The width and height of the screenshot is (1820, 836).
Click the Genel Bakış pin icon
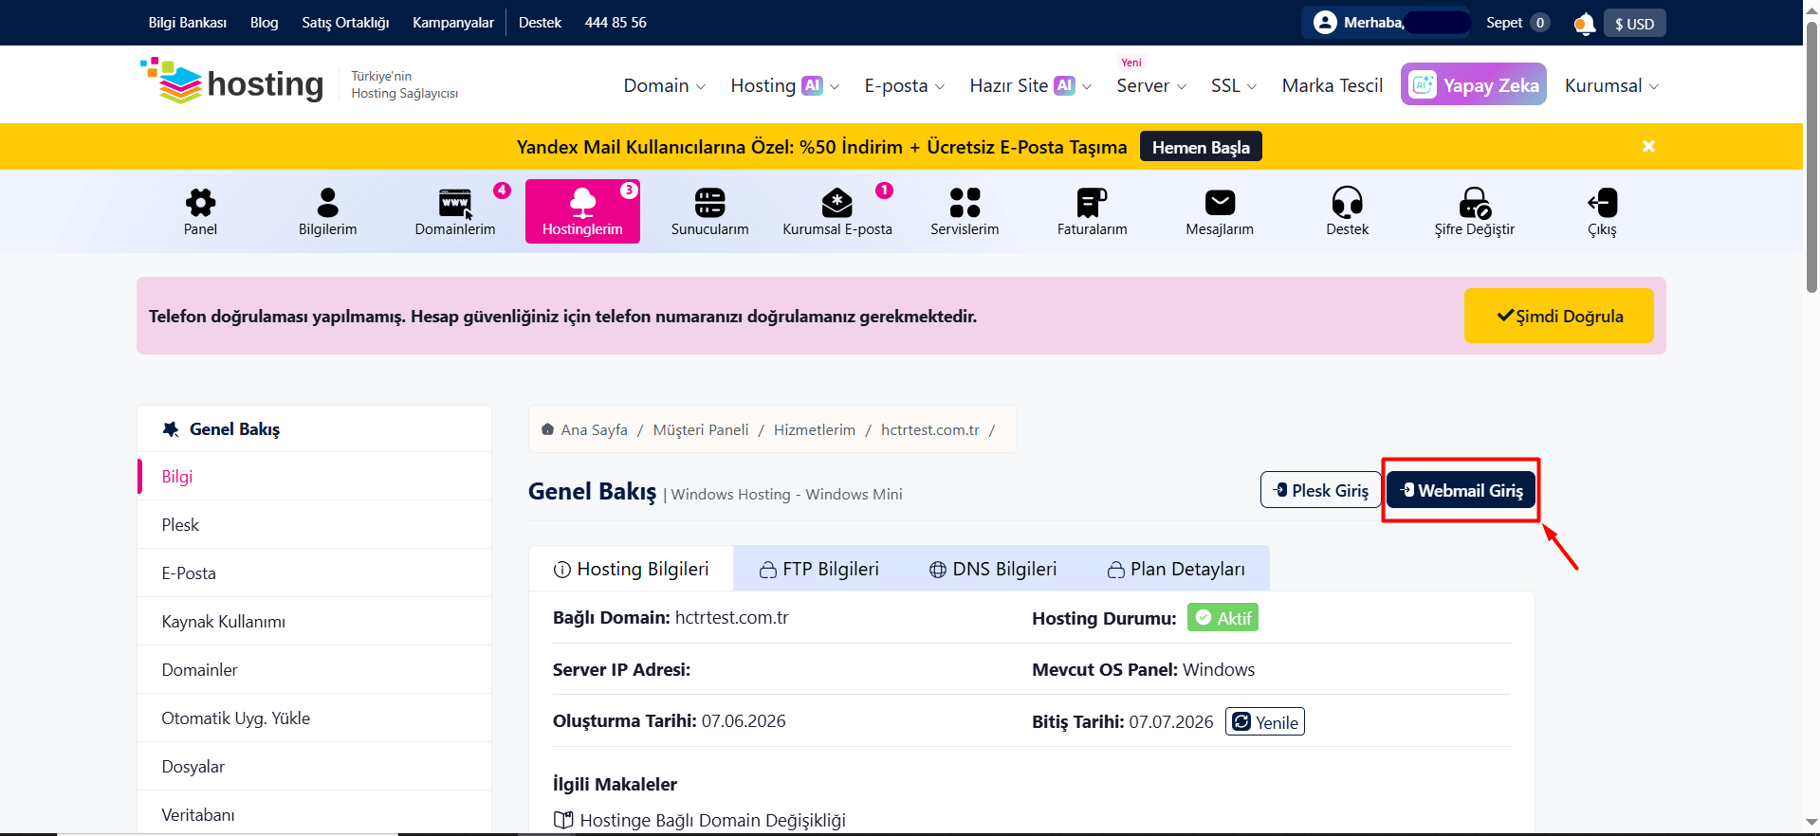[x=171, y=429]
